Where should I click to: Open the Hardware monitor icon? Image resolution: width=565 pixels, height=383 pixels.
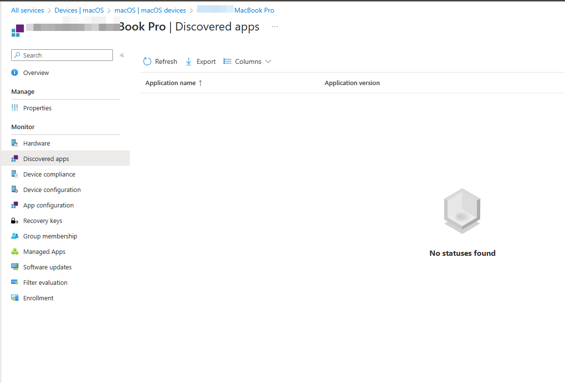tap(15, 143)
